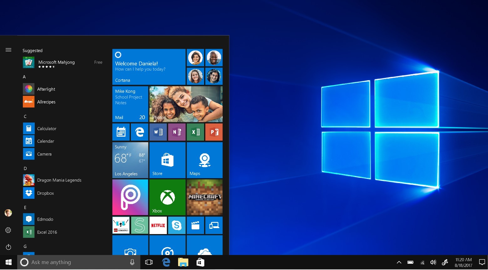Select the top-left contact photo in People tile

coord(195,57)
